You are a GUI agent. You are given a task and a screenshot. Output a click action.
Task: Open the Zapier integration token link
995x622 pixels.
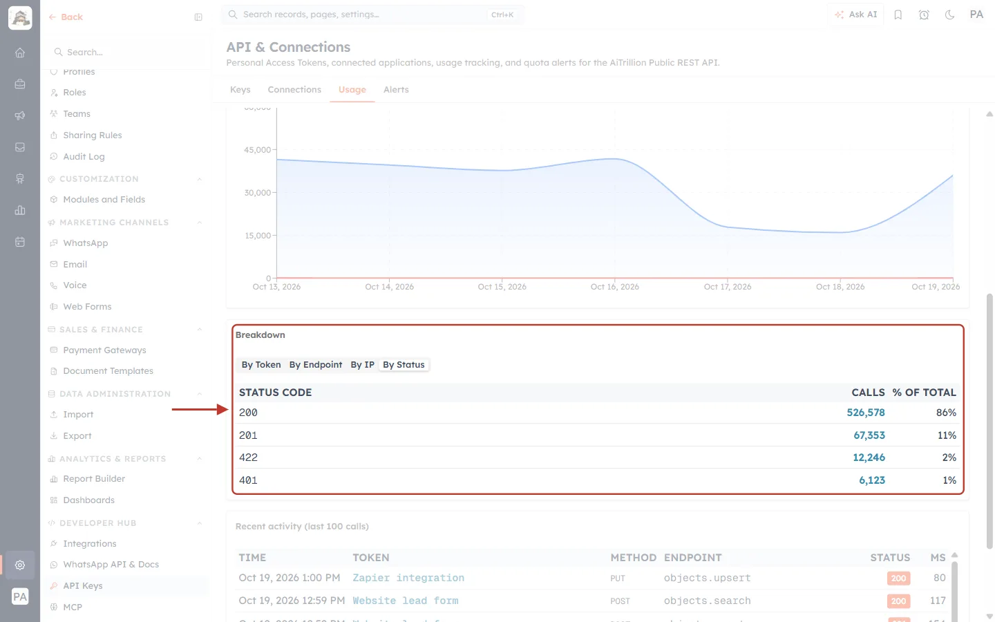(x=408, y=578)
